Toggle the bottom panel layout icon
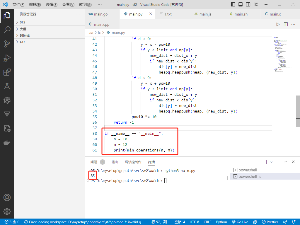The height and width of the screenshot is (225, 300). (241, 4)
